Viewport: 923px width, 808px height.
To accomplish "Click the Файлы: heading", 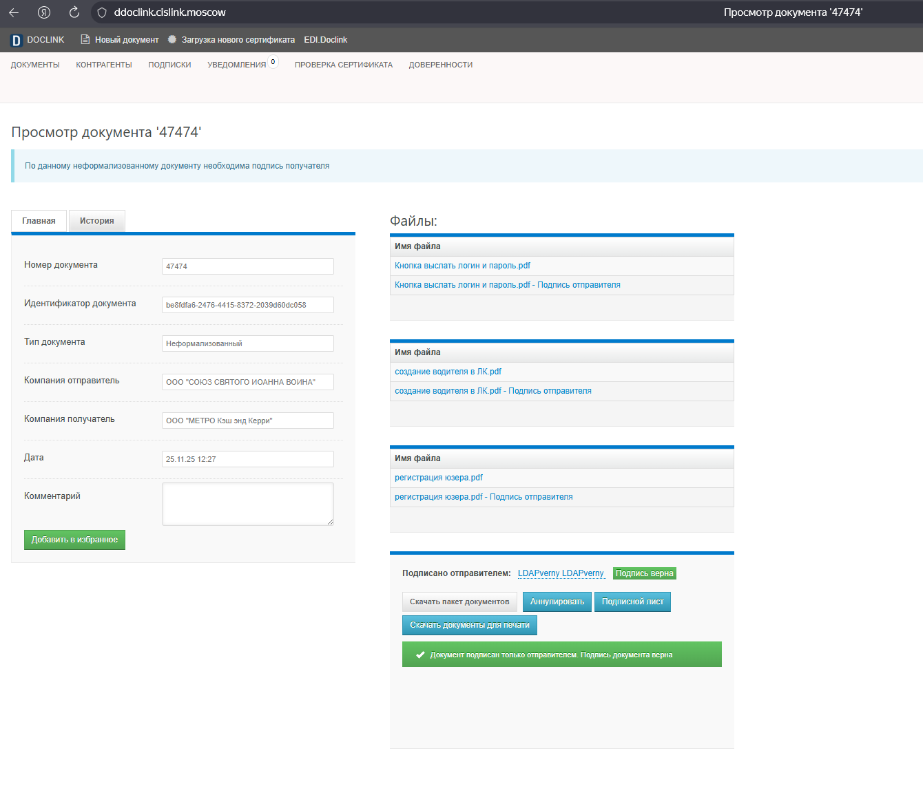I will pyautogui.click(x=413, y=221).
